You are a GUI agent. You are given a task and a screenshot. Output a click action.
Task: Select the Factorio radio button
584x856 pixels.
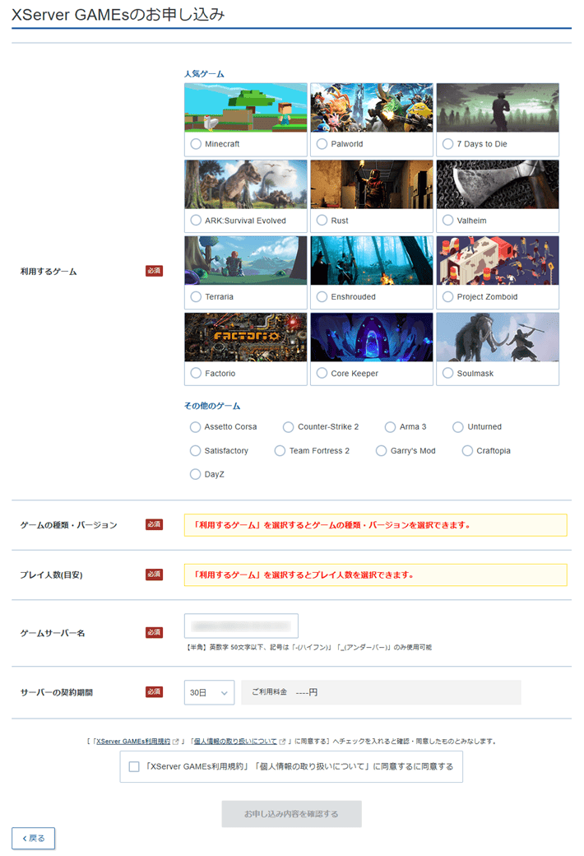(196, 374)
